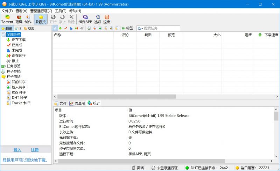
Task: Click the Tracker torrents icon in the filter bar
Action: tap(117, 28)
